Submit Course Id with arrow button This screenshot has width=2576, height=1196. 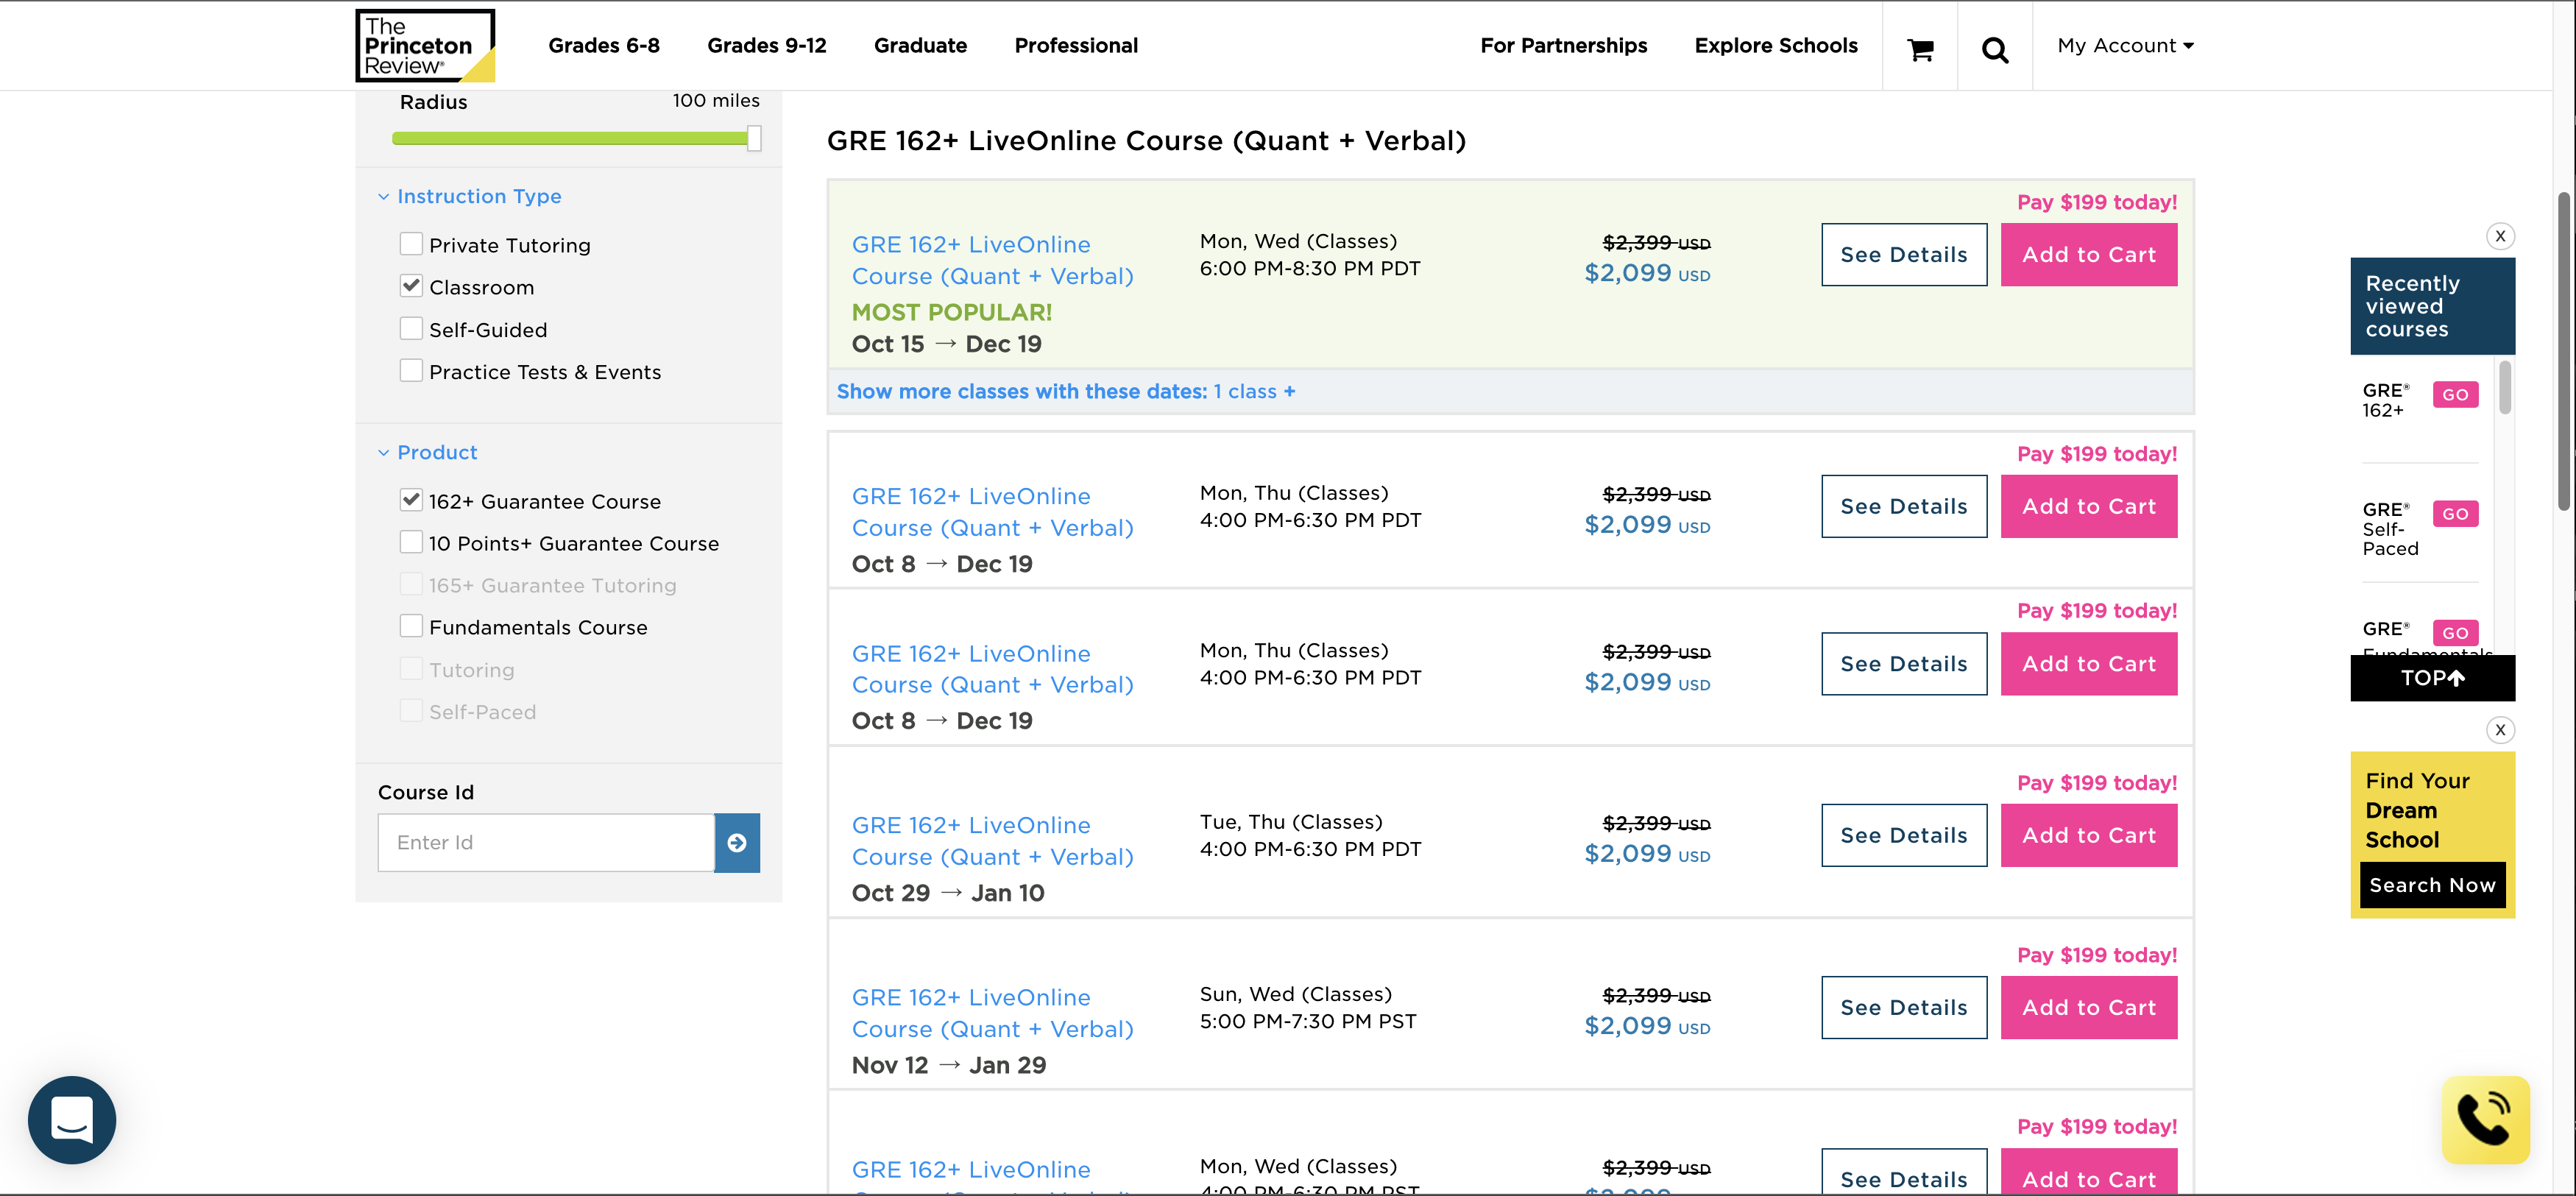point(737,843)
